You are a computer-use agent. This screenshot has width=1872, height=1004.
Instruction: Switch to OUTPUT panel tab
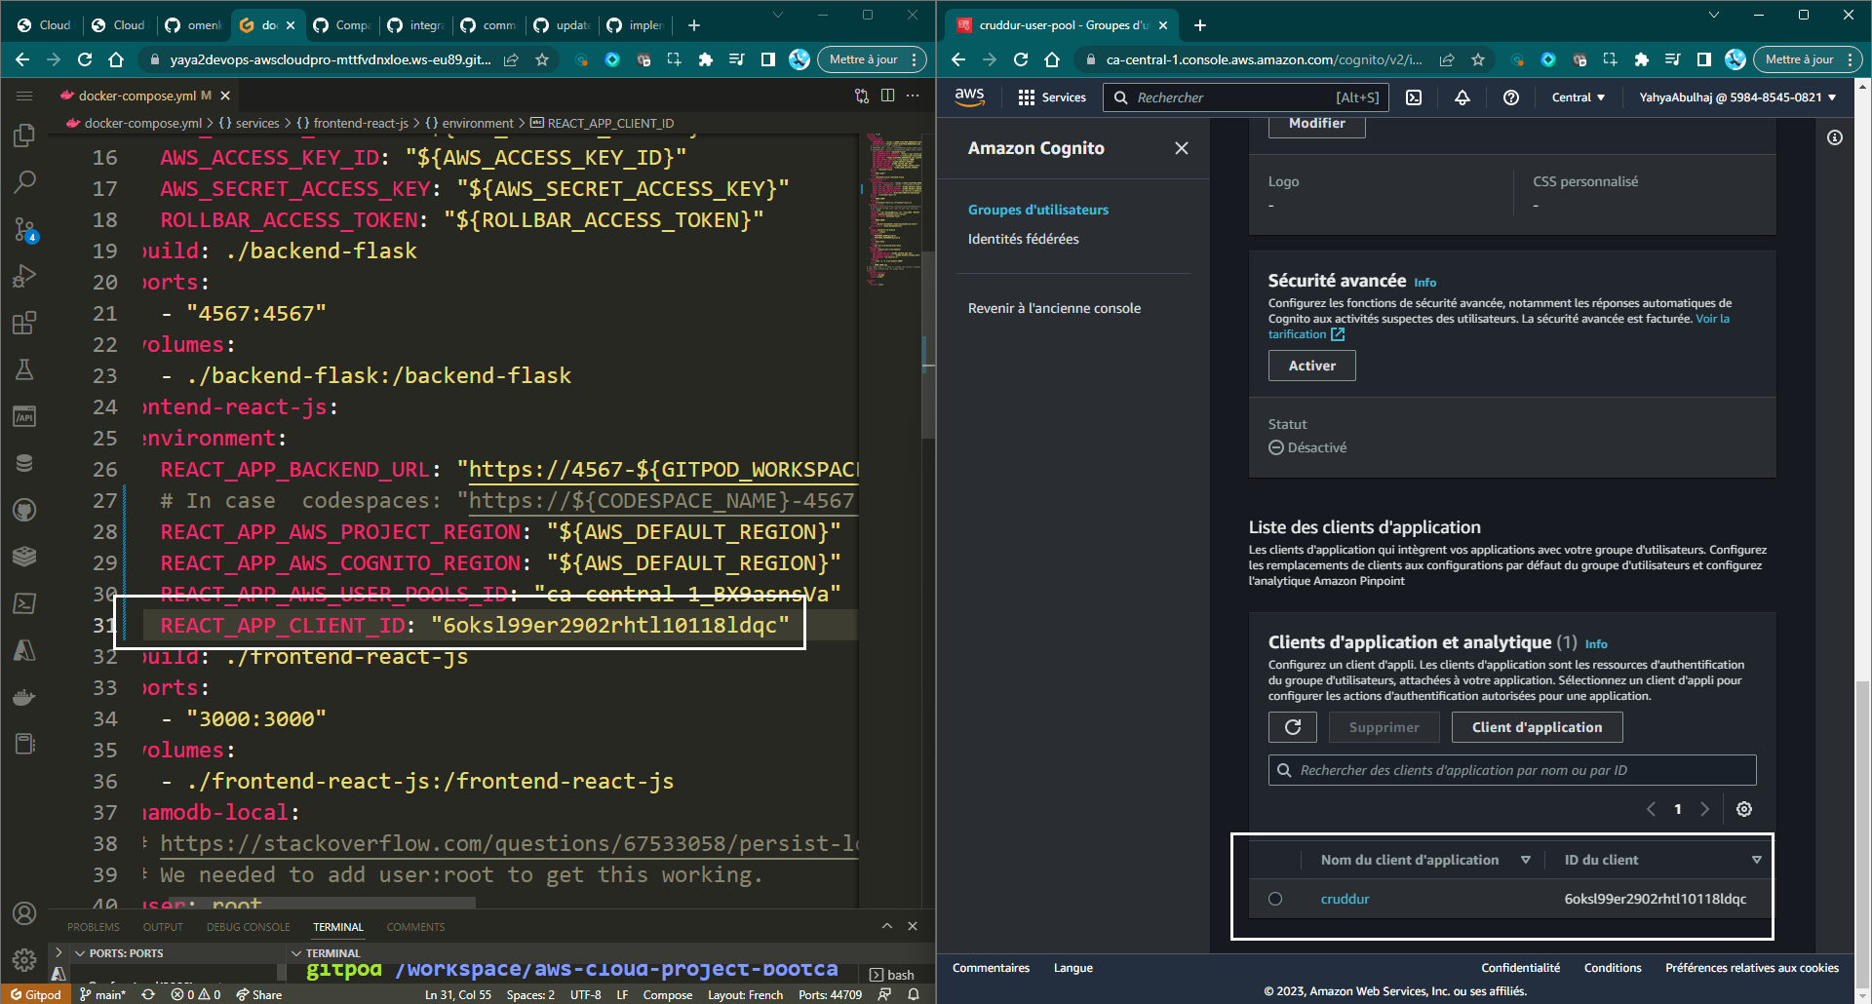(x=163, y=927)
